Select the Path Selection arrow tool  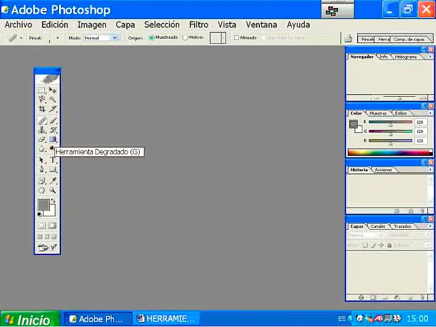(42, 160)
